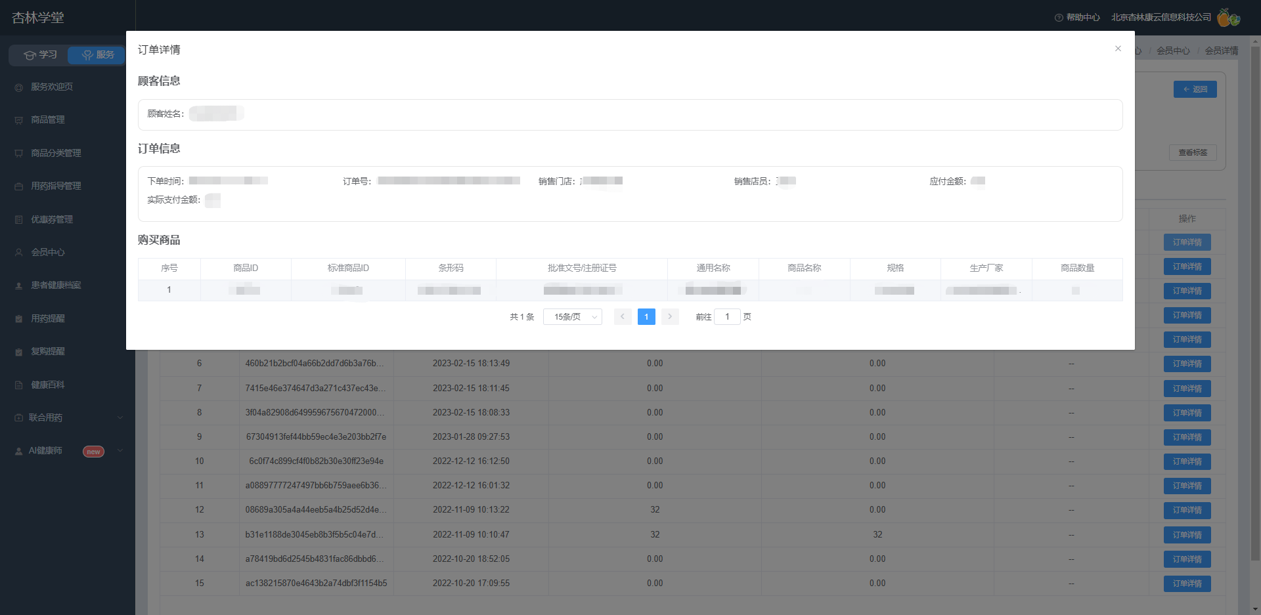Image resolution: width=1261 pixels, height=615 pixels.
Task: Click the 返回 button
Action: (x=1195, y=89)
